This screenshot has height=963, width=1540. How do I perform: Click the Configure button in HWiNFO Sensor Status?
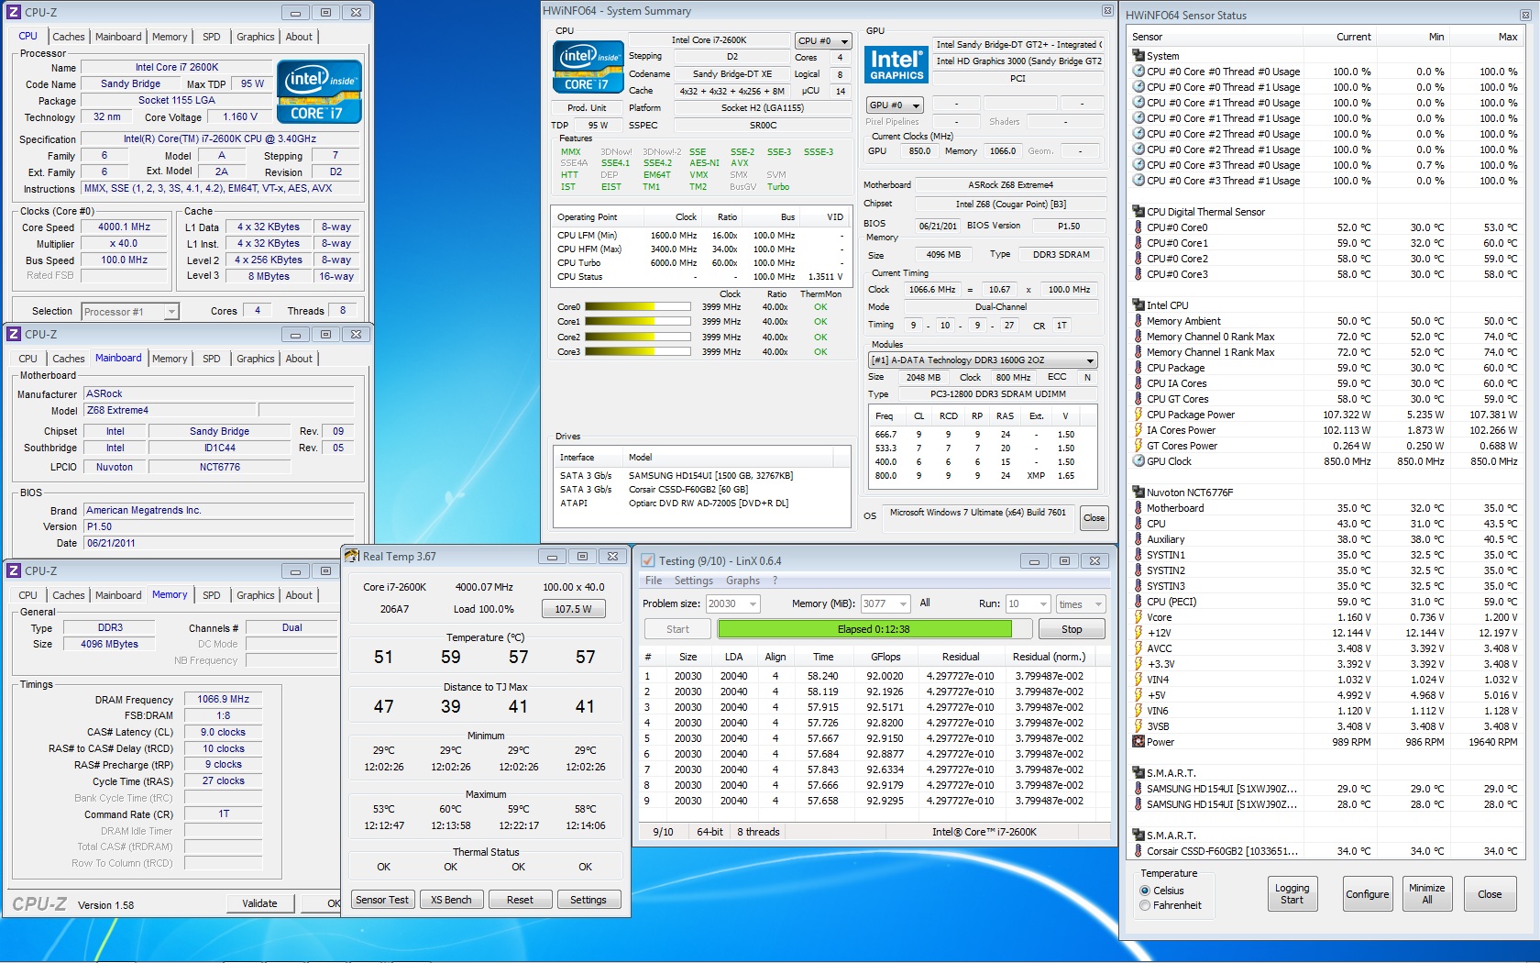point(1368,894)
